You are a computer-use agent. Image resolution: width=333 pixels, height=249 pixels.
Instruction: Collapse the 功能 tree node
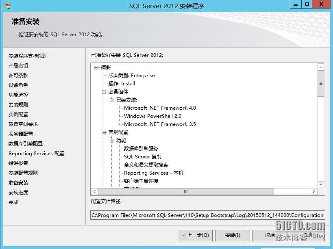point(112,141)
